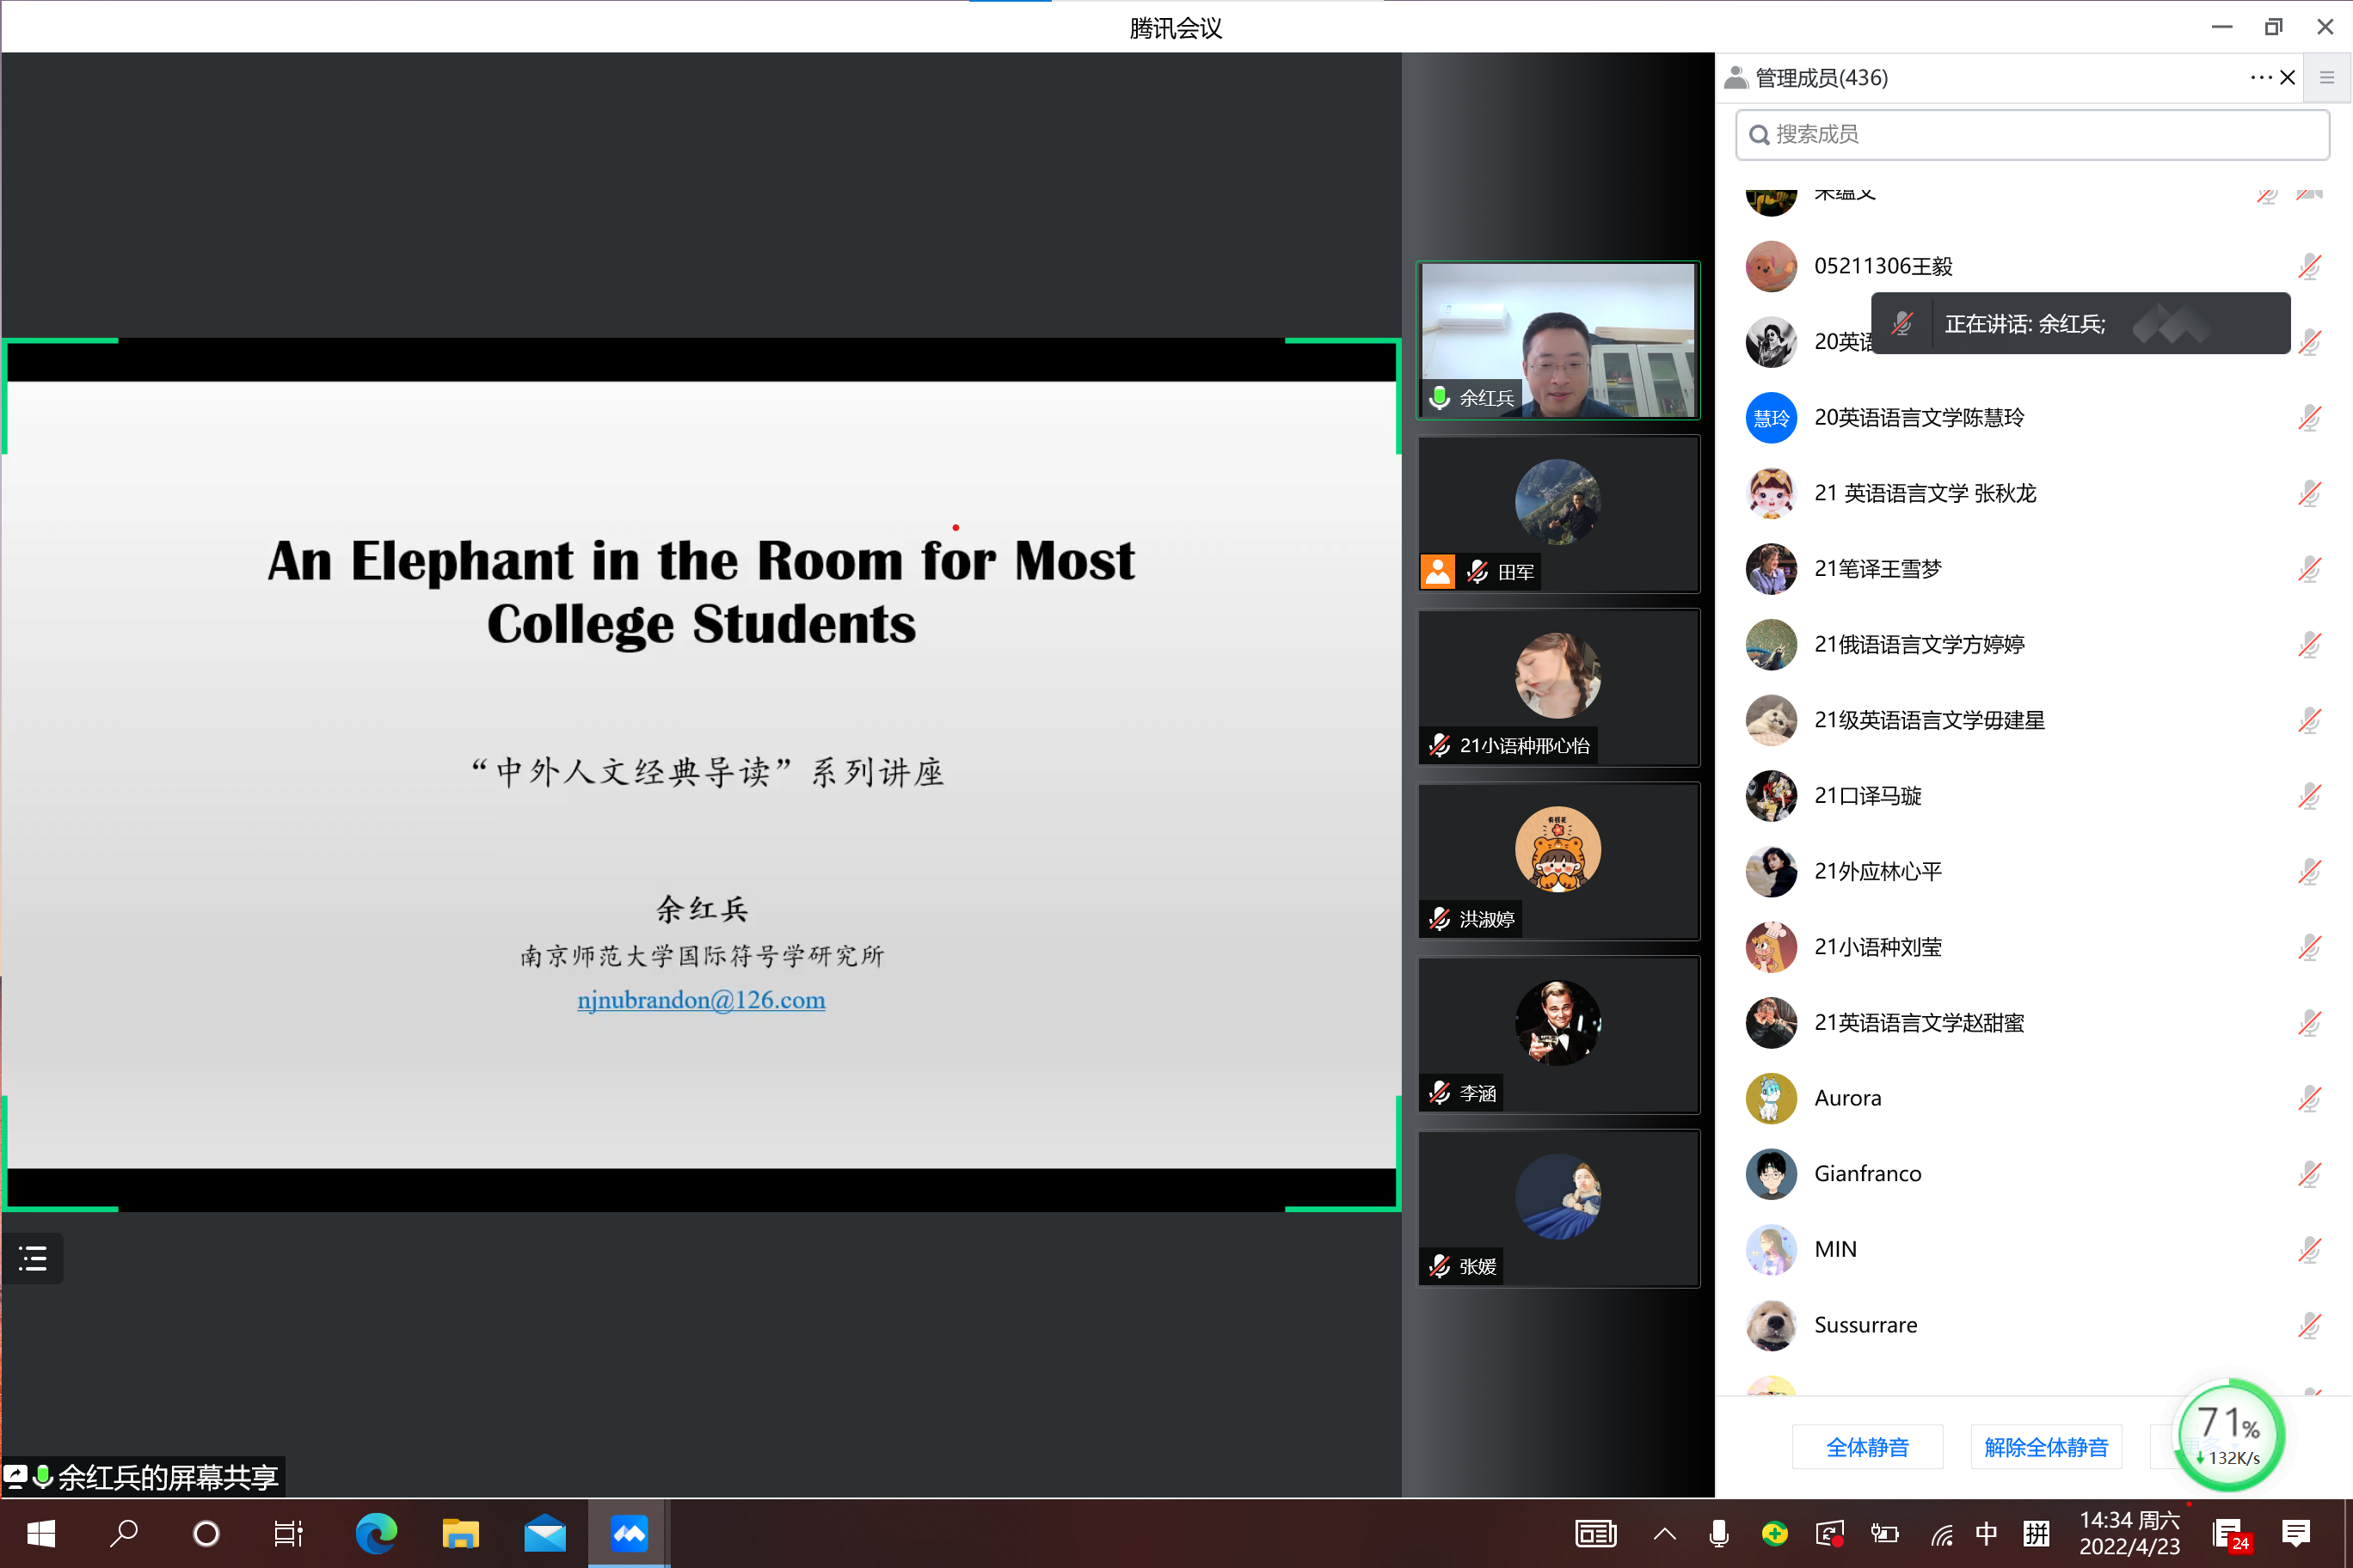The width and height of the screenshot is (2353, 1568).
Task: Toggle mute for 05211306王毅
Action: click(2309, 267)
